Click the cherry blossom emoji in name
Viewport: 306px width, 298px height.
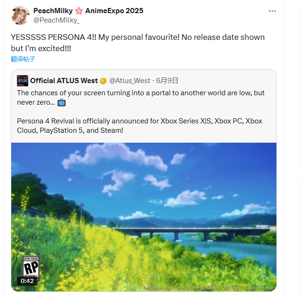tap(80, 10)
